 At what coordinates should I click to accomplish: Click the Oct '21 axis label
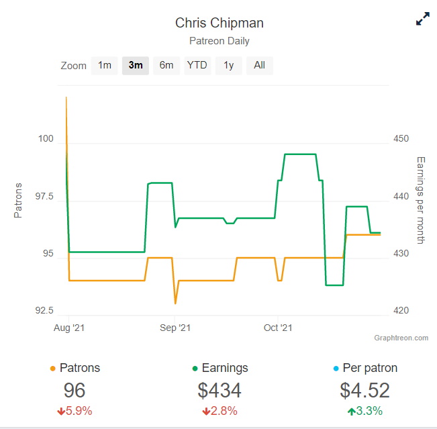278,328
